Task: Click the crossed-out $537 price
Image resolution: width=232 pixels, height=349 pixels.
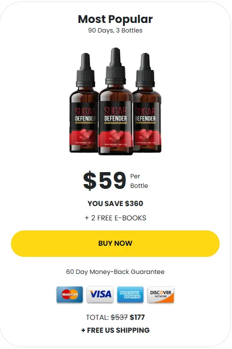Action: 119,317
